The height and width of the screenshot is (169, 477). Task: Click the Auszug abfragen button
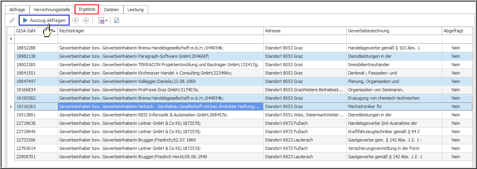(44, 20)
